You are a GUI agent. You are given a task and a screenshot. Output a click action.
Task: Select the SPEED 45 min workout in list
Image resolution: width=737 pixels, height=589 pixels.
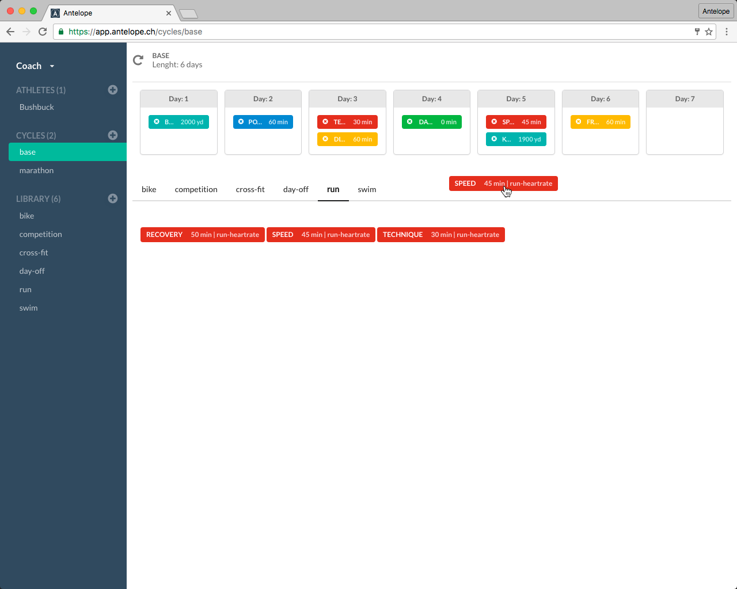[321, 235]
